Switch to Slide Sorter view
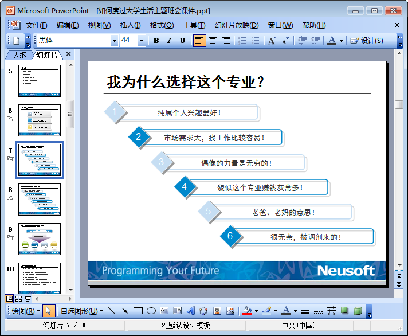This screenshot has height=336, width=408. (18, 299)
